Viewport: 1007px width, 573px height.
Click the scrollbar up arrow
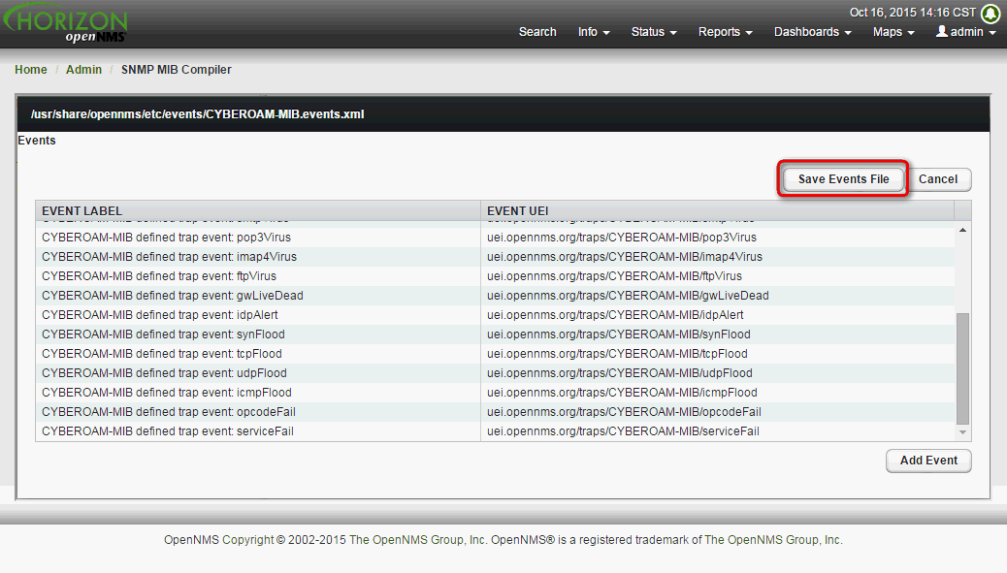pos(962,230)
